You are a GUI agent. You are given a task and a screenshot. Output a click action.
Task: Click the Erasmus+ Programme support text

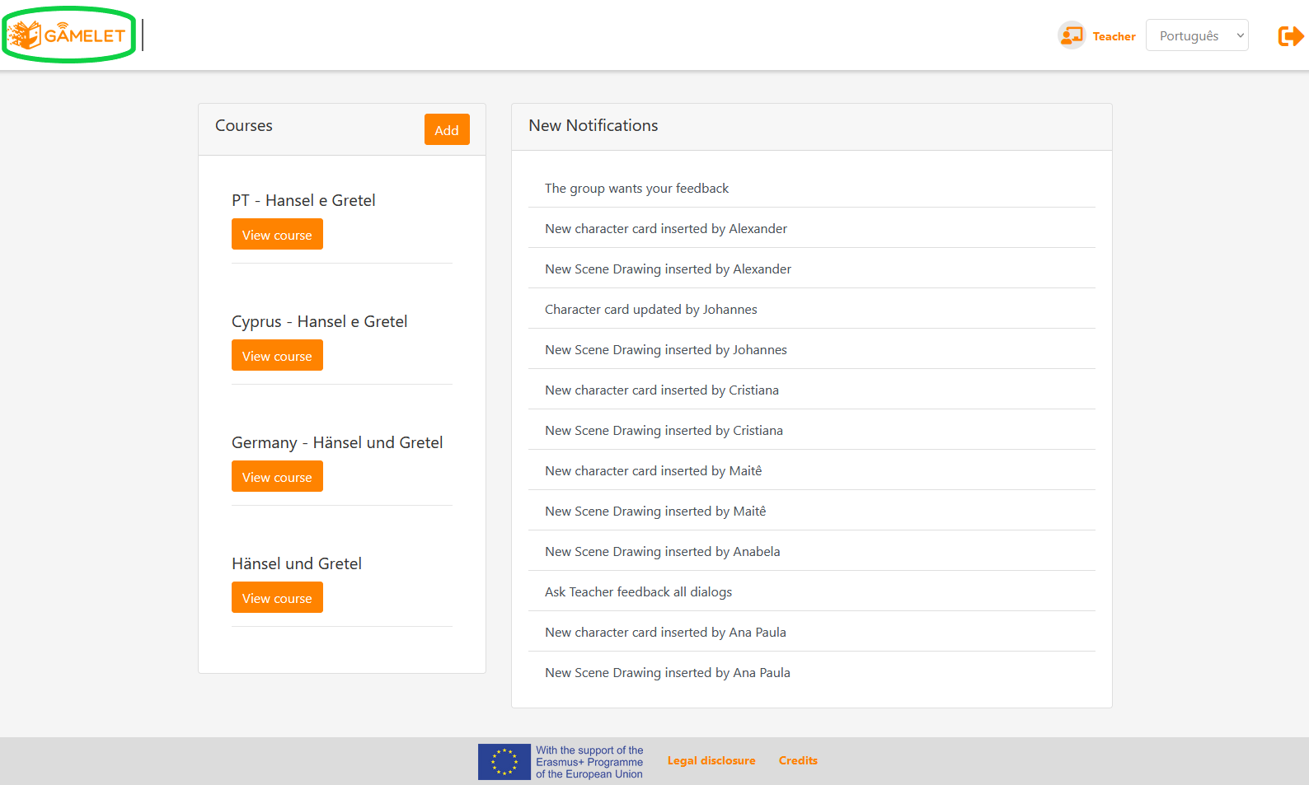point(589,762)
